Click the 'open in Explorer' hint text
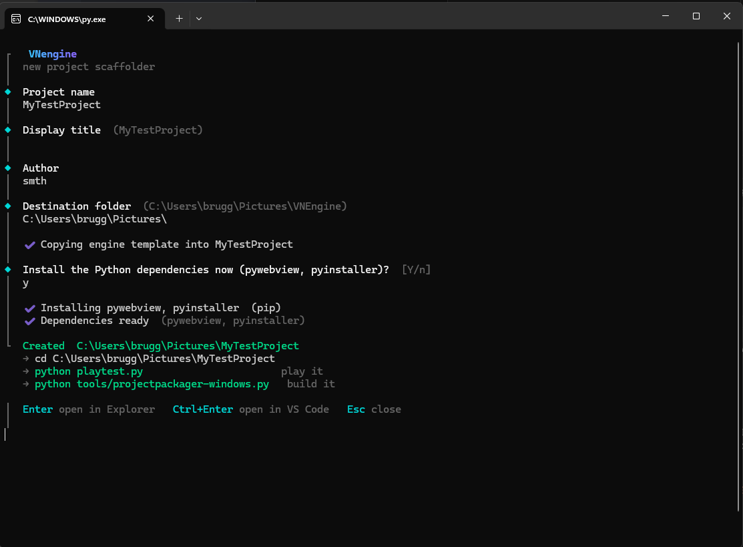This screenshot has width=743, height=547. tap(107, 409)
